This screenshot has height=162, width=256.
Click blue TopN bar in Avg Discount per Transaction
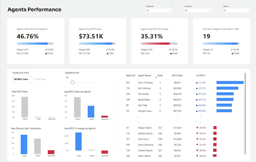tap(24, 144)
